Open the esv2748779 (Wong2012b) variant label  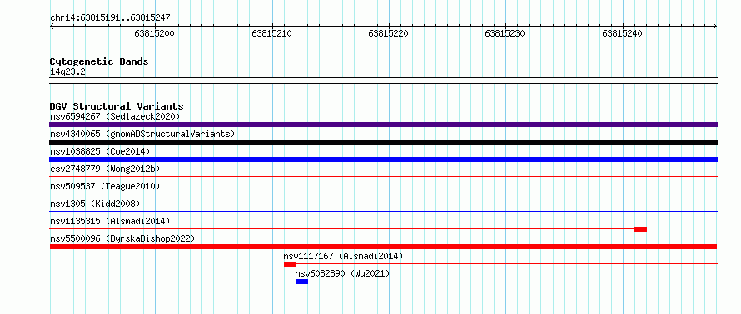click(x=106, y=169)
